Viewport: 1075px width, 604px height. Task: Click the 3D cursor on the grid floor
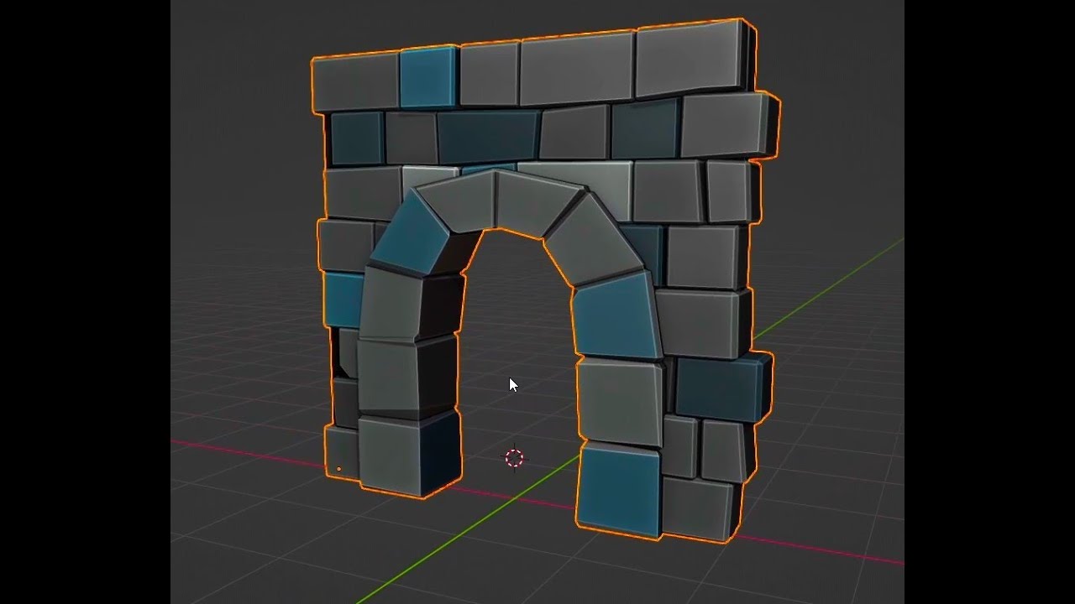click(x=514, y=458)
